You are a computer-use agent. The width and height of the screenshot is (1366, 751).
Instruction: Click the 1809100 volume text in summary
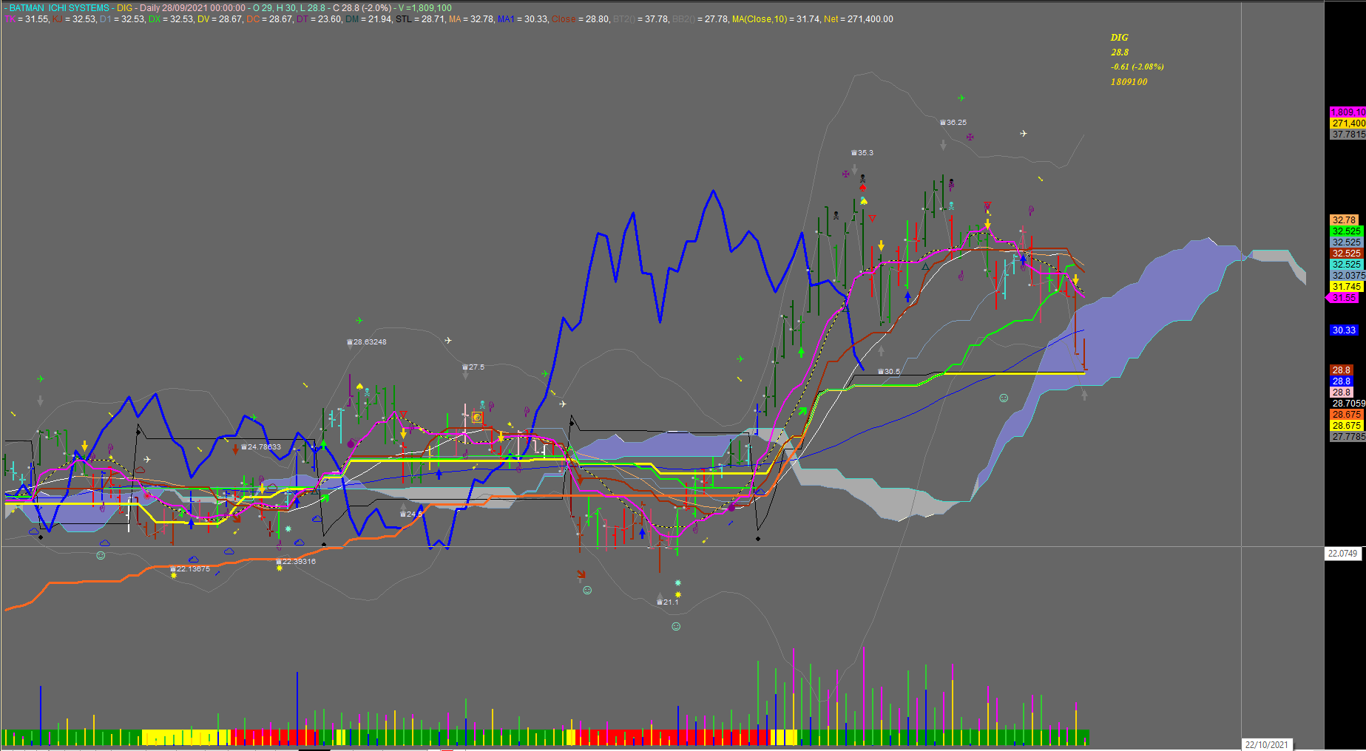tap(1129, 82)
